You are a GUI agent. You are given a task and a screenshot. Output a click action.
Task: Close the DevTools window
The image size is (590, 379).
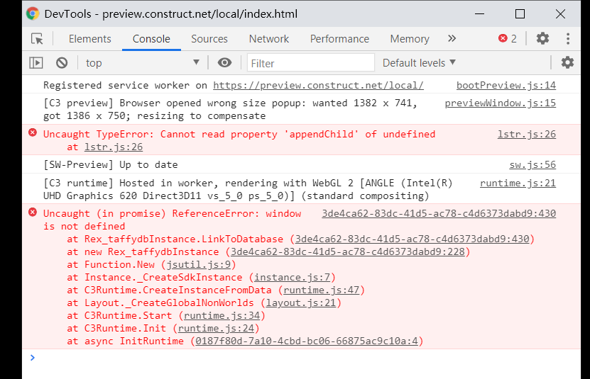(x=560, y=14)
